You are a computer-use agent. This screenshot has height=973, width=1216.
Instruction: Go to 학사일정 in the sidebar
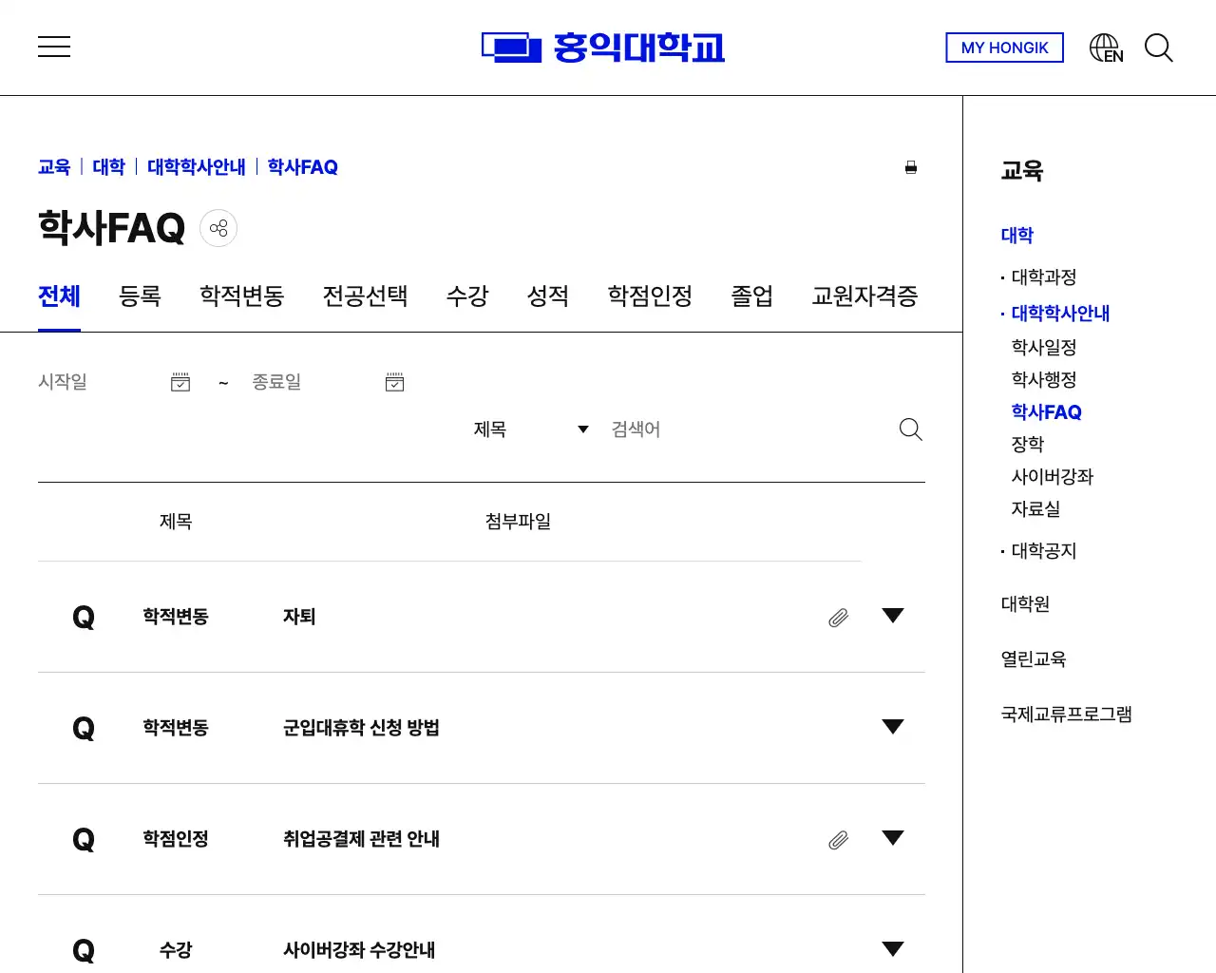pos(1044,348)
